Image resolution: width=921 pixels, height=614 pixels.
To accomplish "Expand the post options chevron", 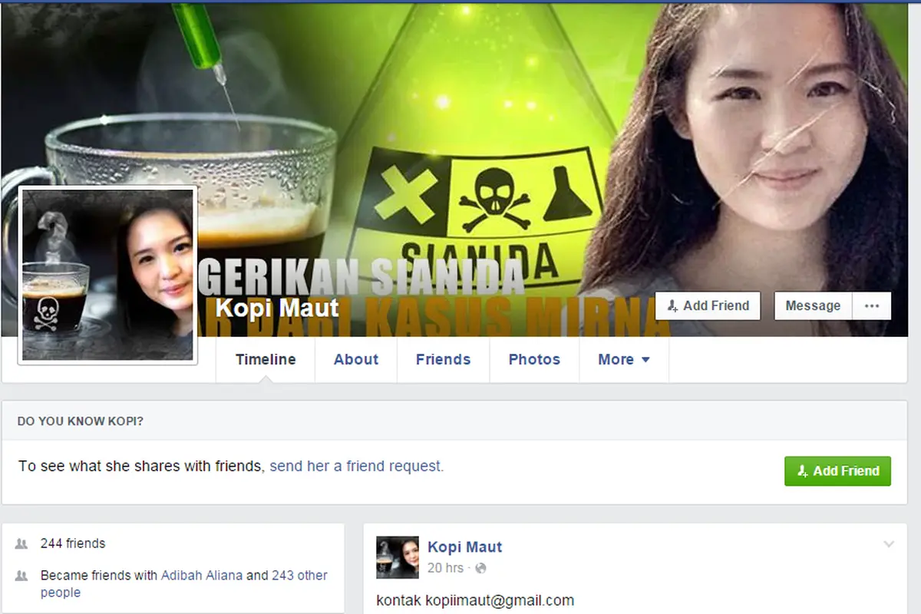I will point(889,544).
